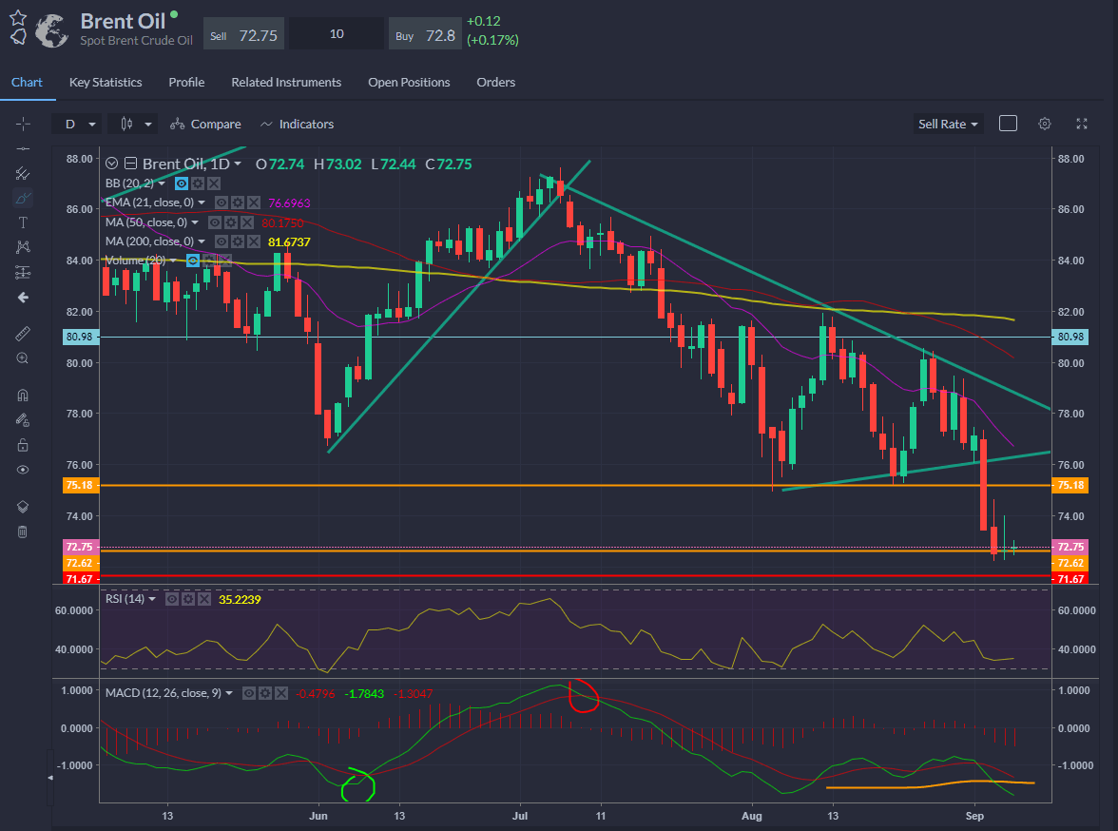Remove the RSI (14) indicator
1118x831 pixels.
pos(203,599)
